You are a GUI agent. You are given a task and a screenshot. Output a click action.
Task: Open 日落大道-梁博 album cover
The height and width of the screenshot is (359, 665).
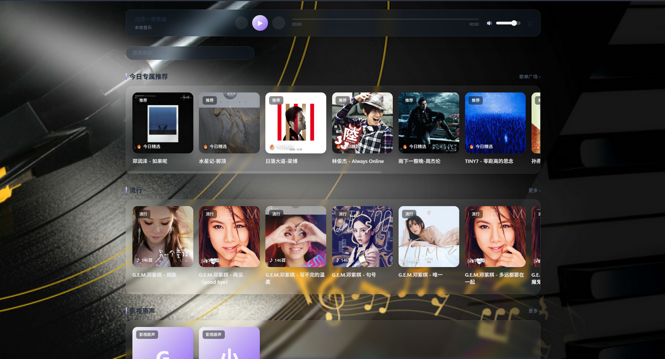point(296,123)
